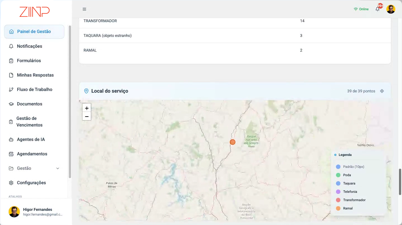
Task: Zoom out on the map
Action: [x=87, y=116]
